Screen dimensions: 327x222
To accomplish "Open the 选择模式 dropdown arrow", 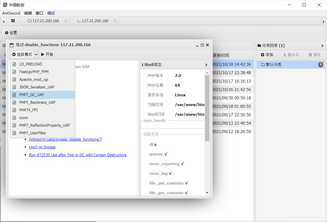I will click(x=36, y=55).
